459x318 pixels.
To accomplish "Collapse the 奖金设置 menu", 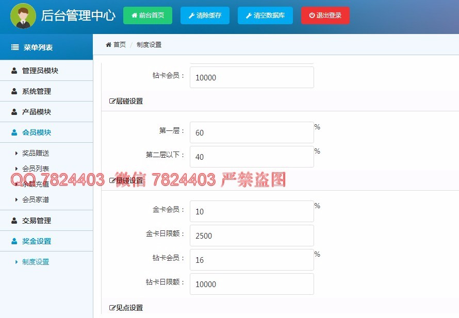I will 46,241.
